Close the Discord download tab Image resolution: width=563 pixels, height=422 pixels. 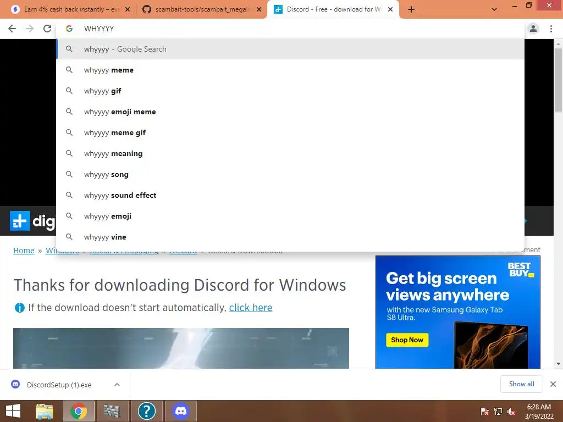[x=390, y=9]
